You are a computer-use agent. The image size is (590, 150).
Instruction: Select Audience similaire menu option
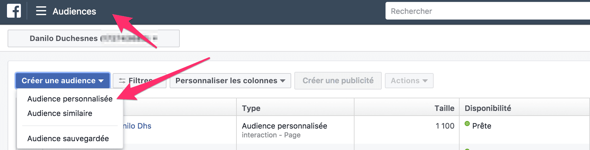[x=60, y=113]
